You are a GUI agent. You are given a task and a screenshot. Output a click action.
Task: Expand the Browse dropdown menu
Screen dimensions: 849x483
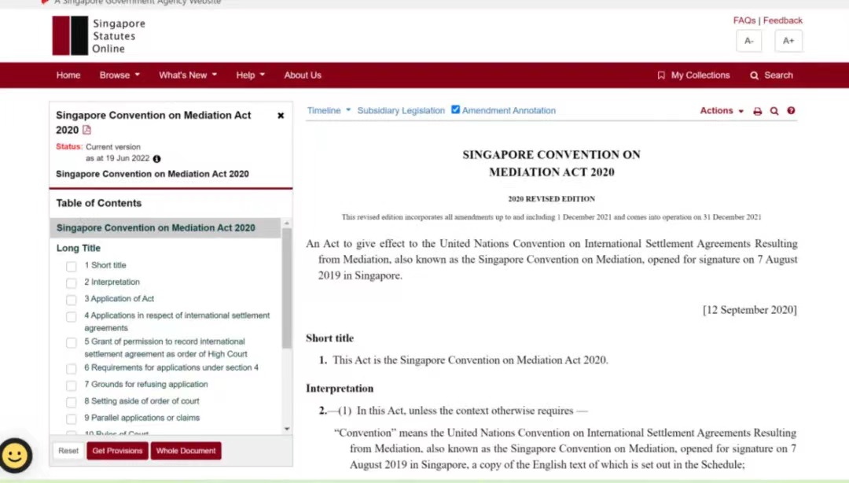[119, 76]
